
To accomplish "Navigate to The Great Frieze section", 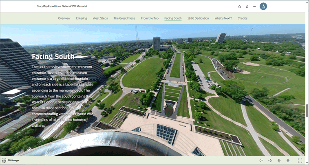I will click(124, 18).
